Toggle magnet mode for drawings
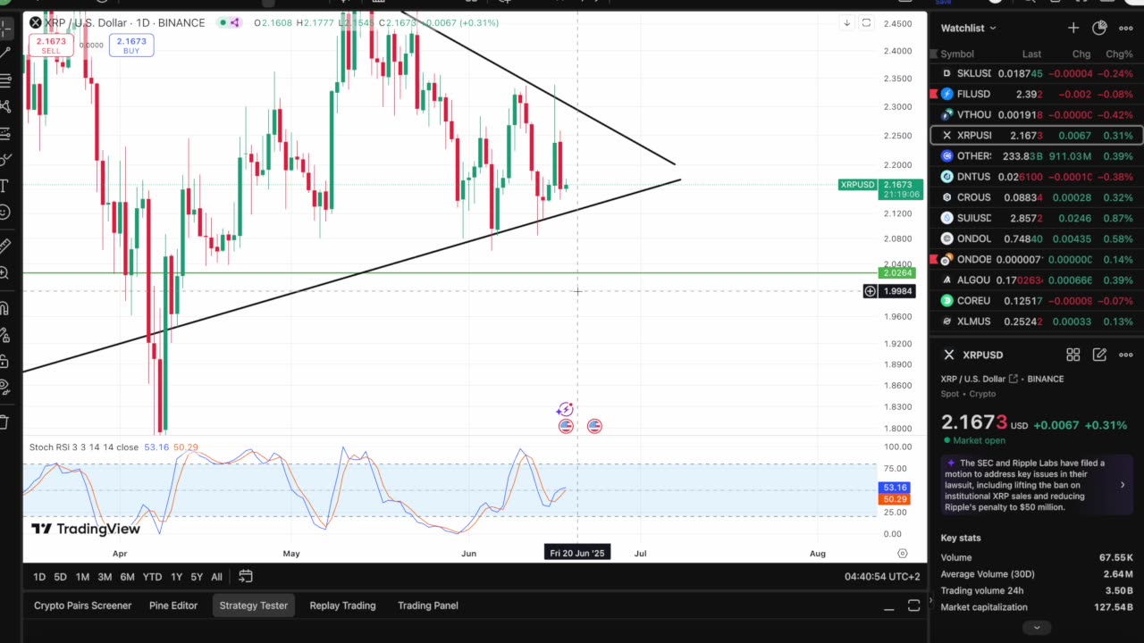Viewport: 1144px width, 643px height. (x=4, y=309)
